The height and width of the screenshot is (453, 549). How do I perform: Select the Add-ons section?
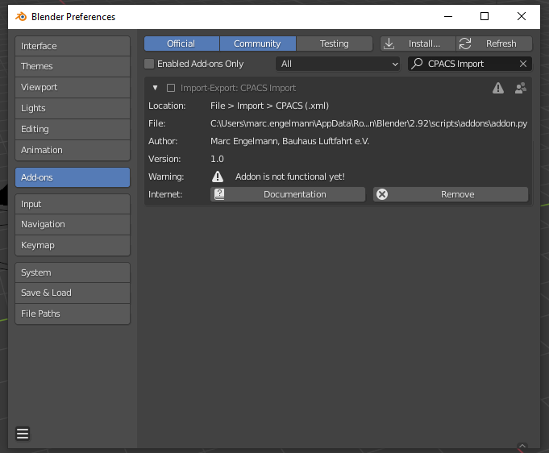(73, 177)
